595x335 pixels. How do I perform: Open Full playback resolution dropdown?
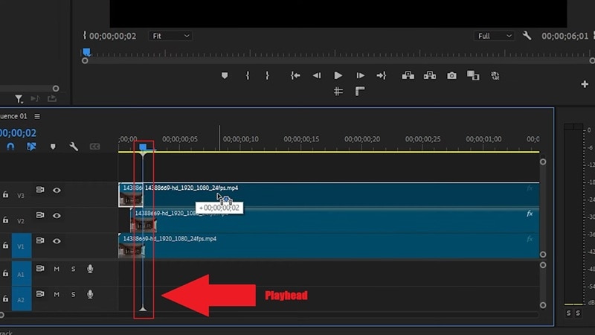(495, 36)
